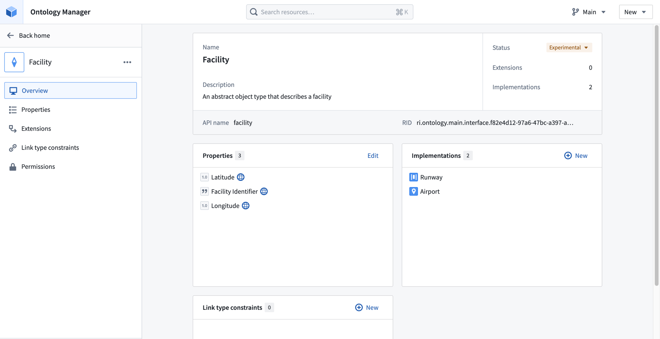Click the plus icon in Implementations card
660x339 pixels.
pyautogui.click(x=568, y=156)
